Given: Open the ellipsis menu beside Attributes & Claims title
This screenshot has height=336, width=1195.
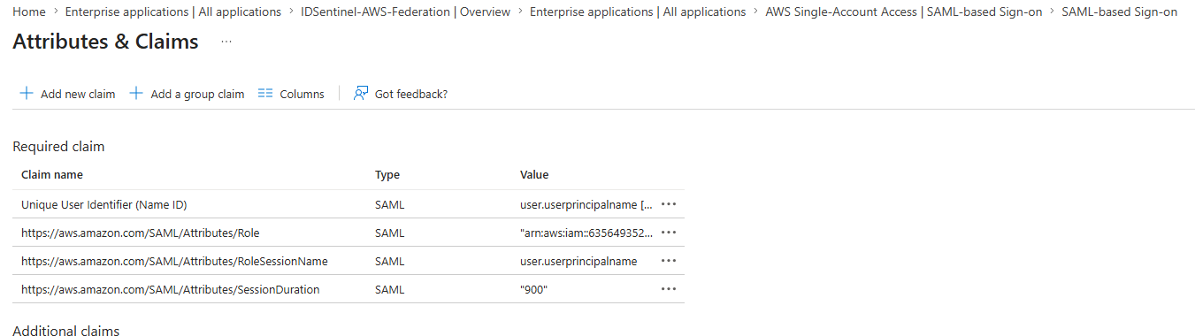Looking at the screenshot, I should [x=226, y=42].
